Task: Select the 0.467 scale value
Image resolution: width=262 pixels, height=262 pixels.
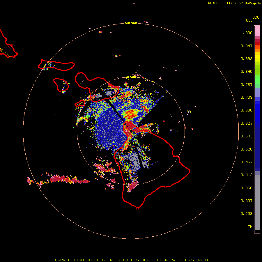Action: [247, 162]
